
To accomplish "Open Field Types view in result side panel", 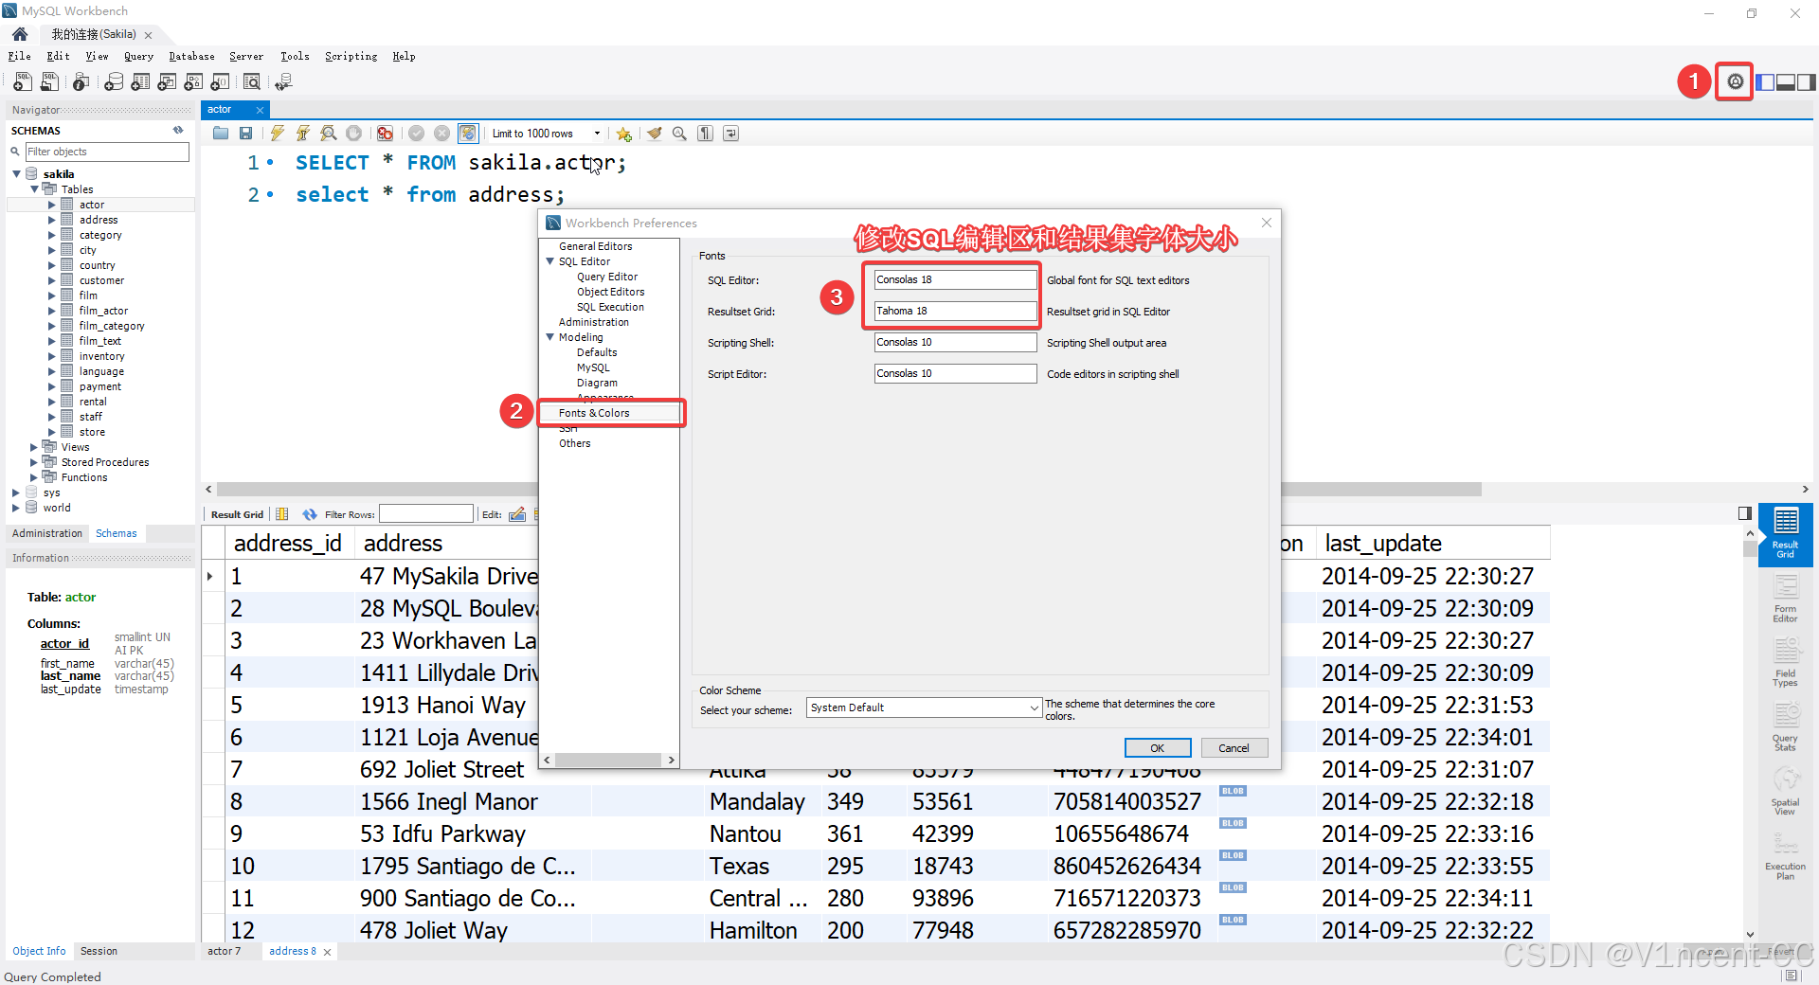I will click(1786, 663).
